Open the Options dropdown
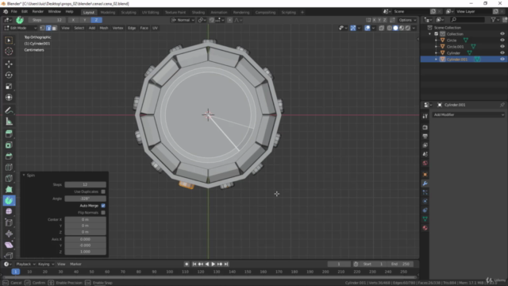508x286 pixels. click(x=407, y=20)
